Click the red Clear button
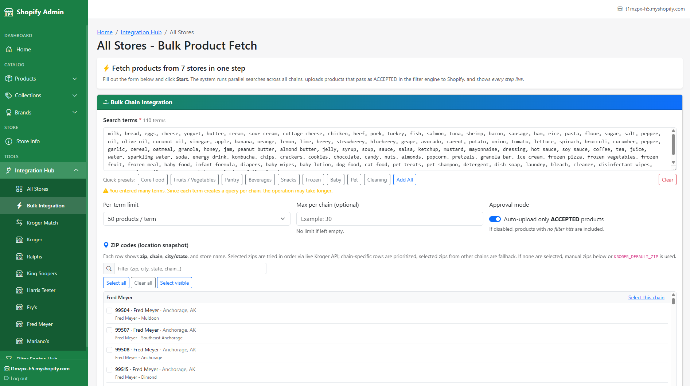Screen dimensions: 690x386 [x=667, y=180]
